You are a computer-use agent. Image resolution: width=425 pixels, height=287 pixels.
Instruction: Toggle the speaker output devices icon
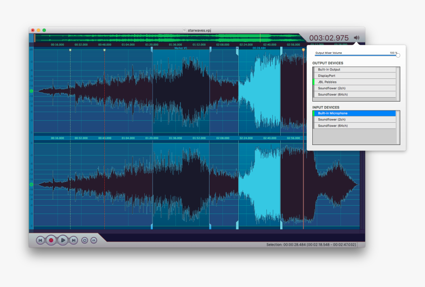(x=357, y=37)
